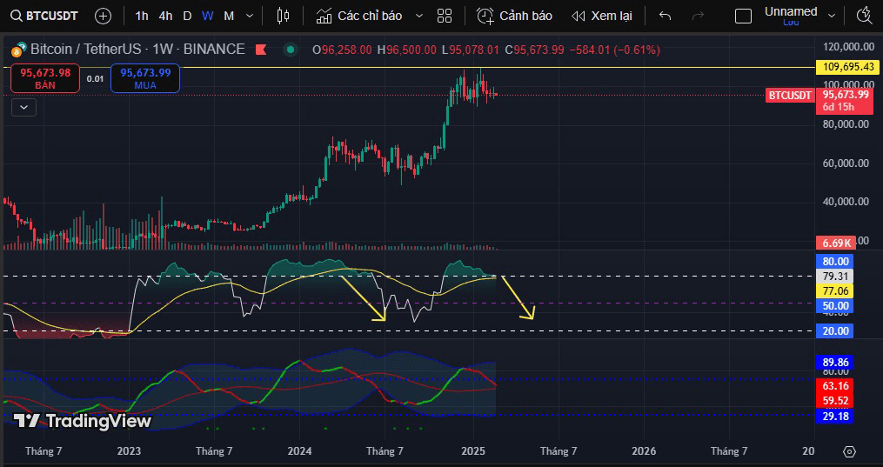Click the BÁN sell price button
883x467 pixels.
[x=45, y=78]
